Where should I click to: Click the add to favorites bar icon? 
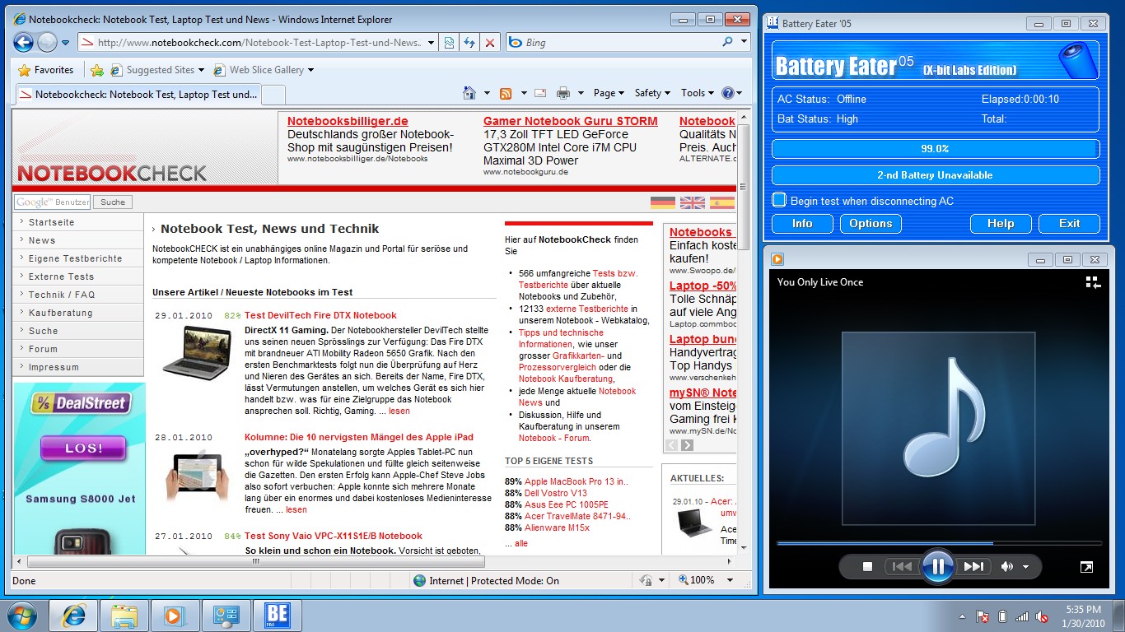pyautogui.click(x=97, y=70)
